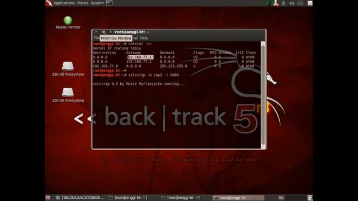Click the session power icon in panel corner
Image resolution: width=358 pixels, height=201 pixels.
point(310,3)
